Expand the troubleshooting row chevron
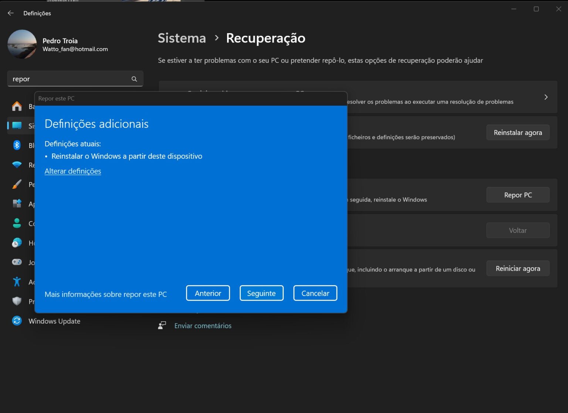 [x=545, y=97]
